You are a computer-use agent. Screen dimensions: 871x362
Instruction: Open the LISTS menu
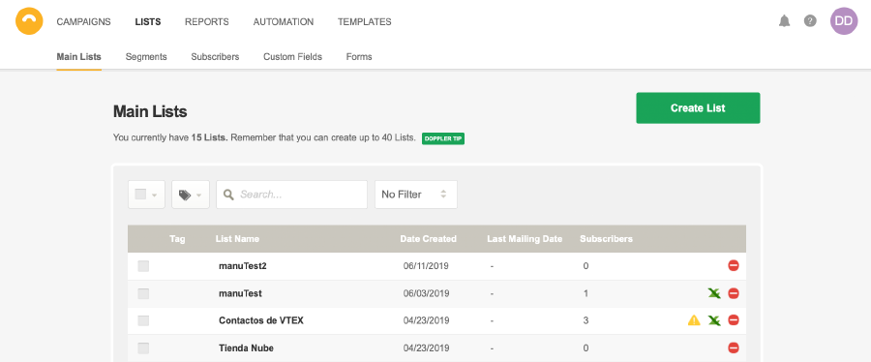148,21
